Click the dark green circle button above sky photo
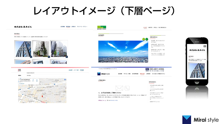The height and width of the screenshot is (124, 221). click(147, 39)
